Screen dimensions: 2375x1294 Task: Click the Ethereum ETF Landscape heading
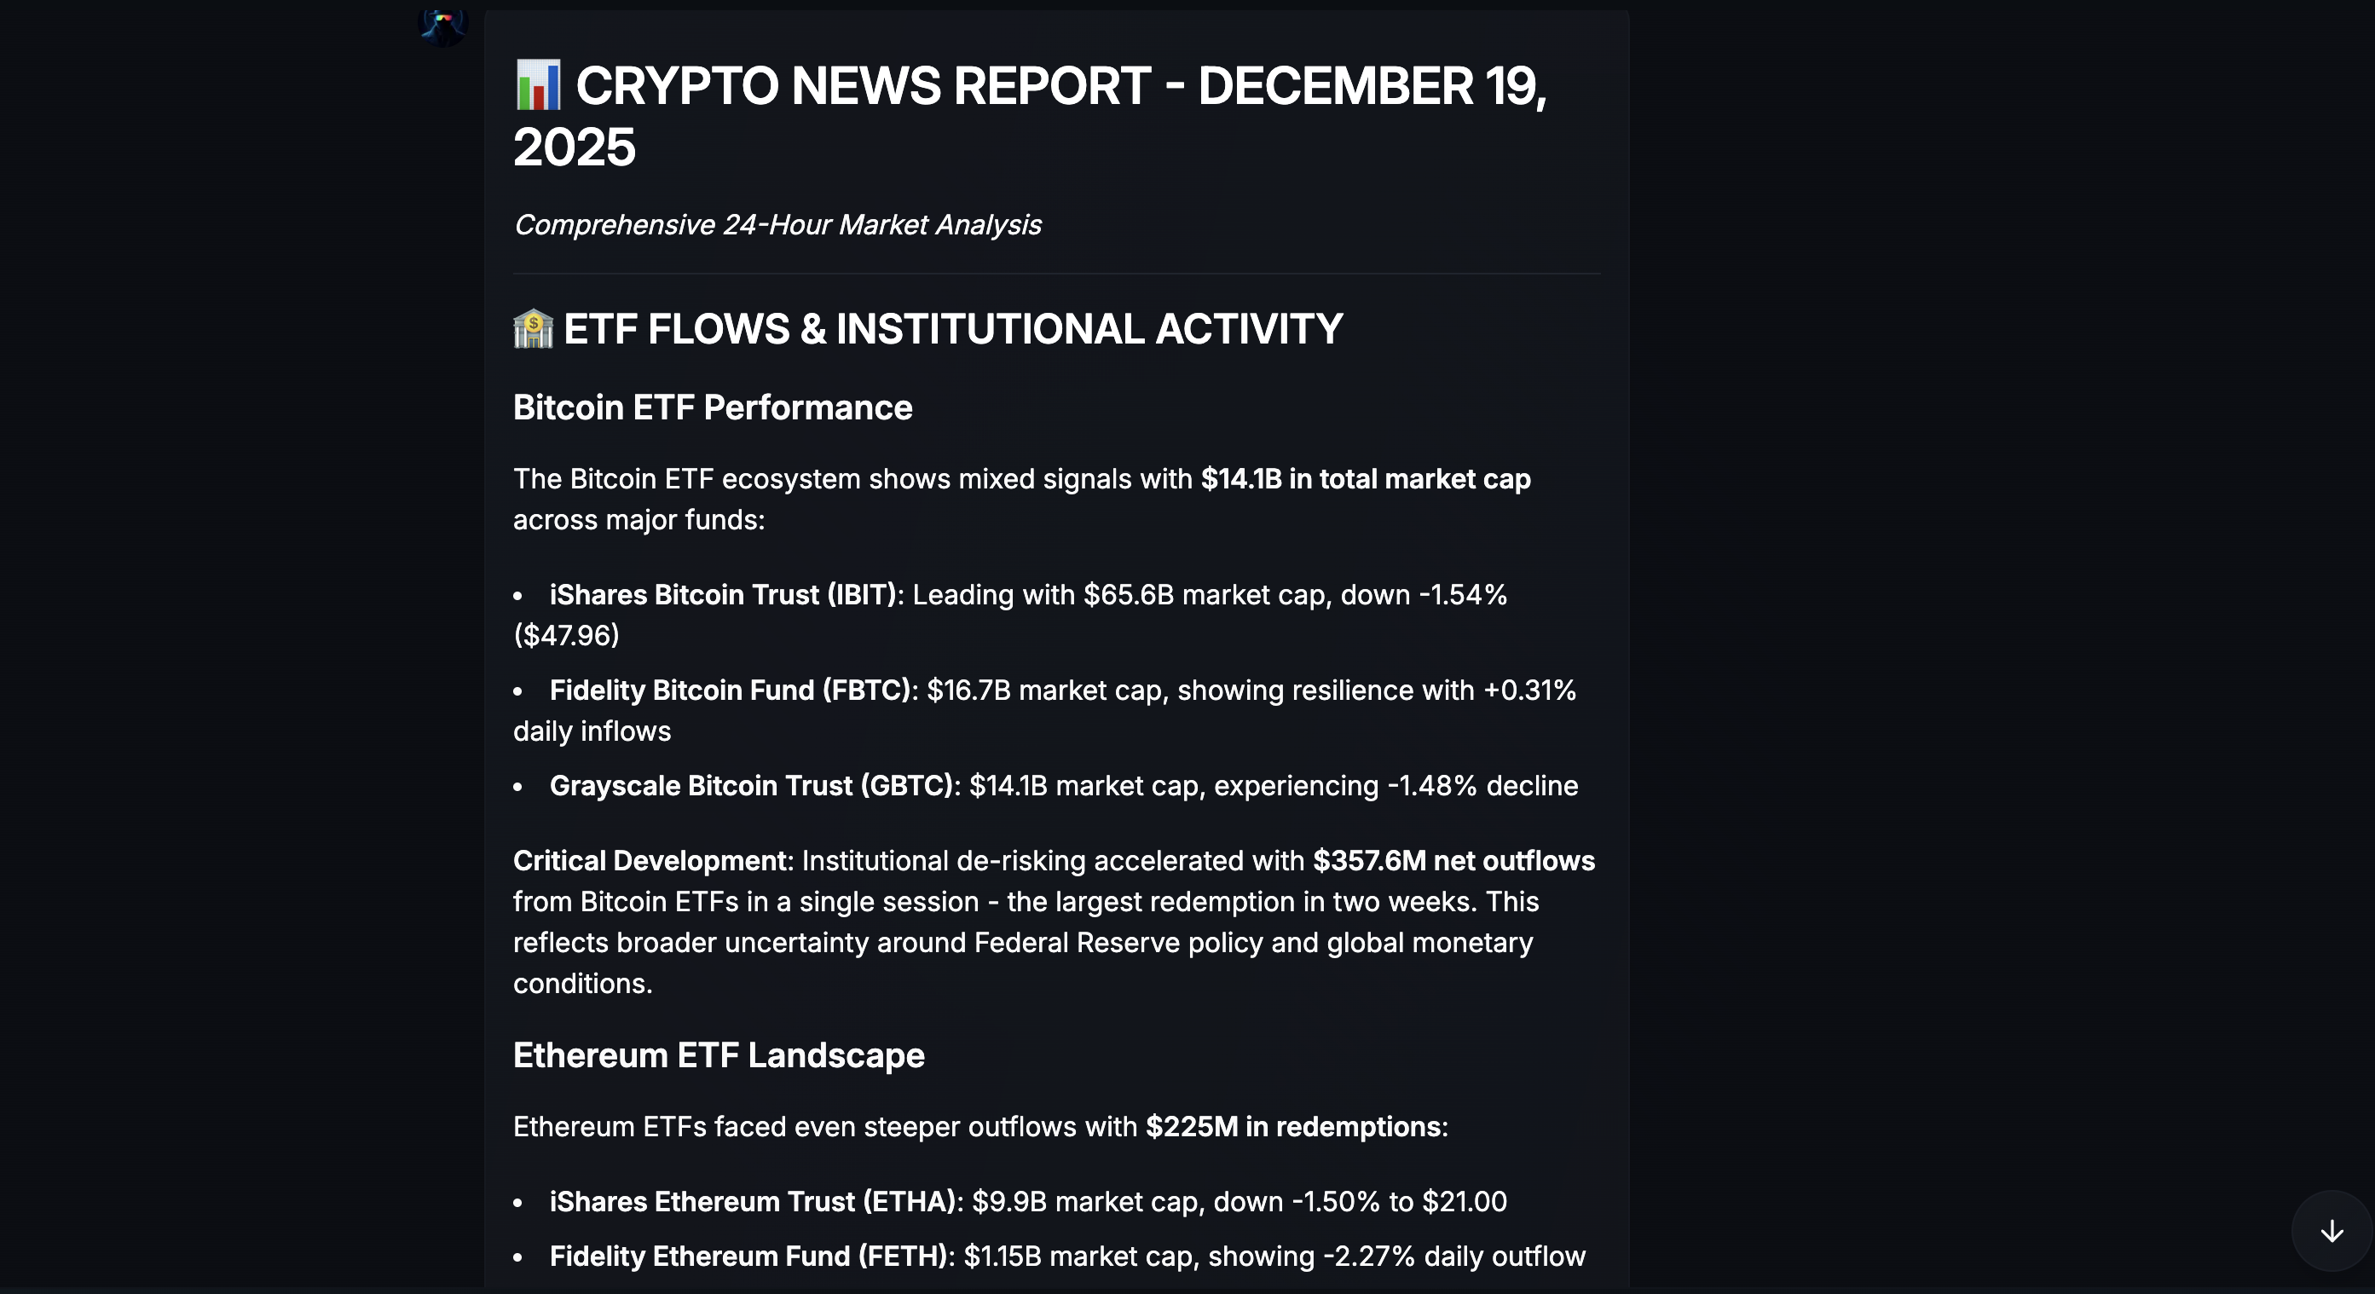pyautogui.click(x=719, y=1055)
